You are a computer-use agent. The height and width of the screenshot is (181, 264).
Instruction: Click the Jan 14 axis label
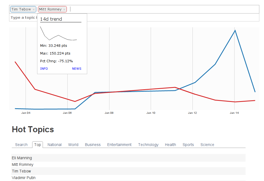tap(234, 113)
